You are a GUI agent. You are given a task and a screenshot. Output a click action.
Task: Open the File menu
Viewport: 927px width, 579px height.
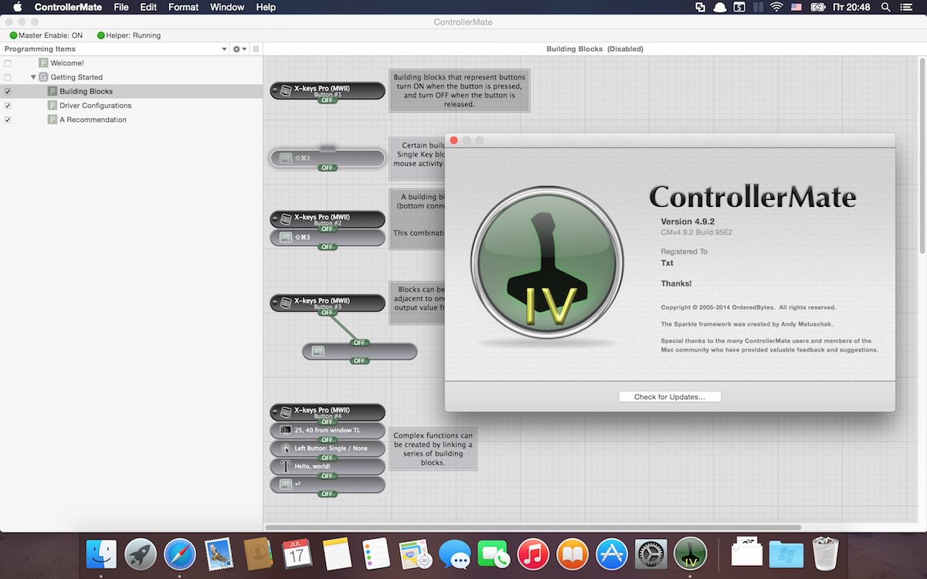[x=121, y=7]
